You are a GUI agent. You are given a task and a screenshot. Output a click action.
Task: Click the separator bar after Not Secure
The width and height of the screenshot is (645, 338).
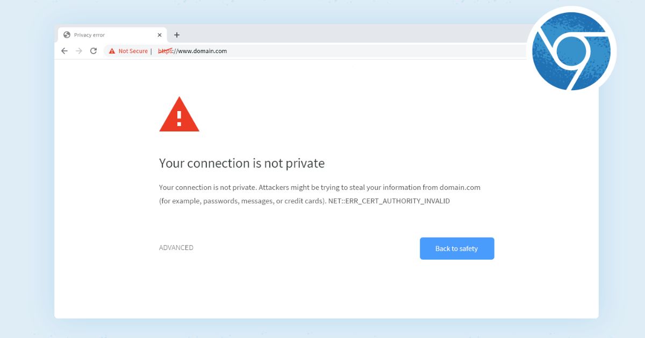(x=152, y=50)
